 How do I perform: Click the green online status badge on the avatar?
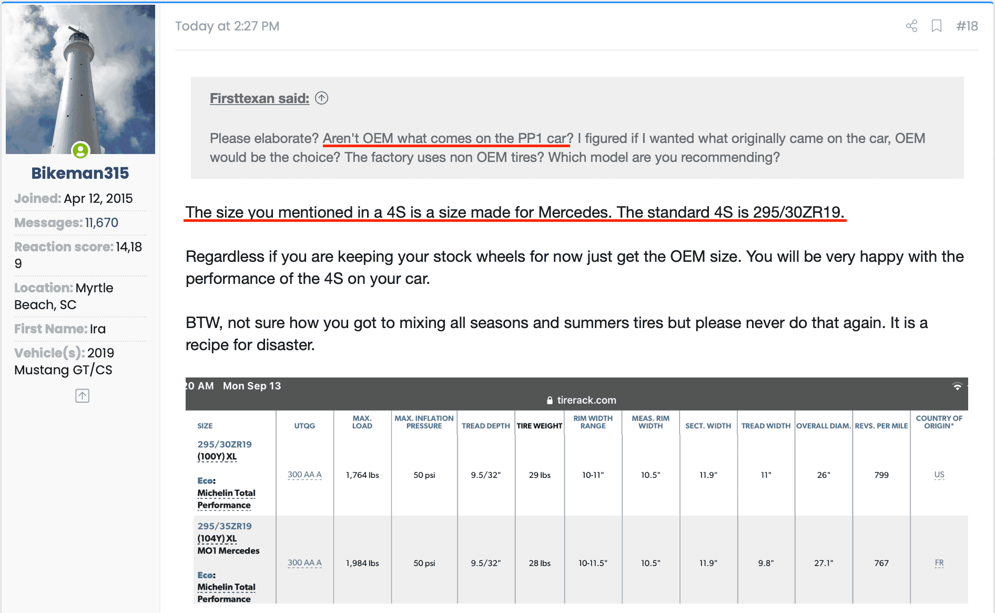[x=80, y=151]
